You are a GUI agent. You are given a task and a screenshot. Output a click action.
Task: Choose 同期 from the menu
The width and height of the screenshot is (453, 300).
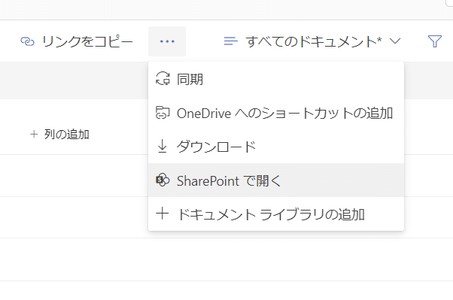click(x=276, y=79)
